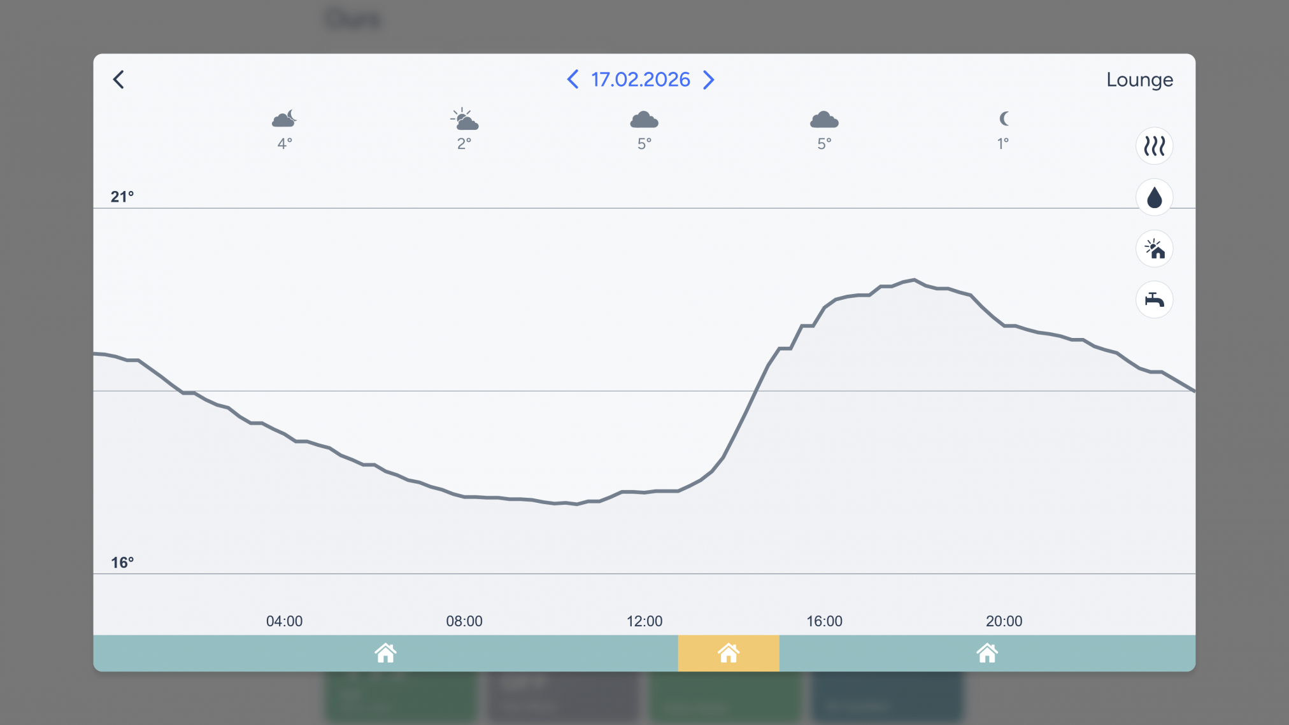Open the Lounge room selector

[x=1139, y=80]
